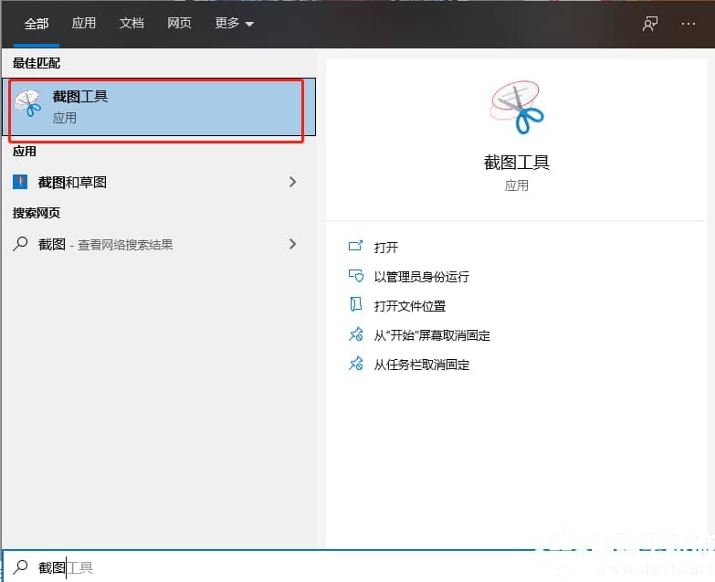Viewport: 715px width, 582px height.
Task: Select 打开文件位置
Action: click(x=409, y=306)
